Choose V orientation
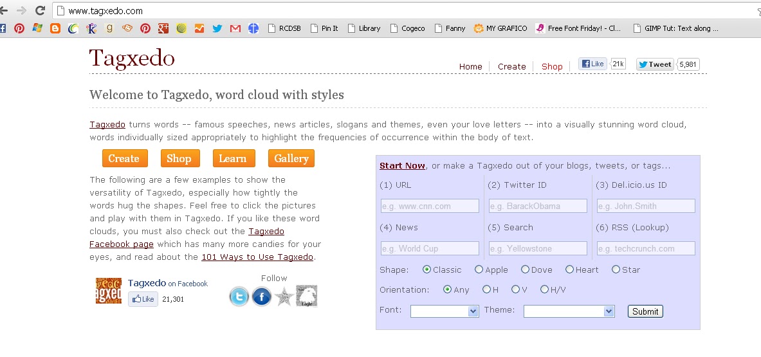The height and width of the screenshot is (357, 761). 515,289
